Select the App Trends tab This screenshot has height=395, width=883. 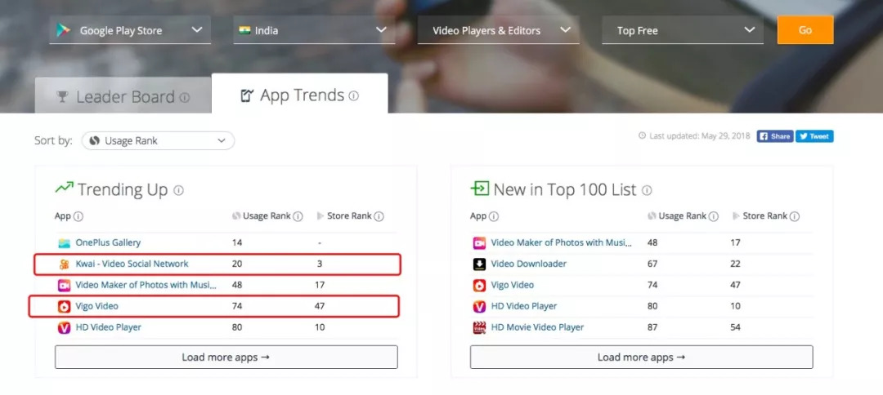[x=299, y=95]
